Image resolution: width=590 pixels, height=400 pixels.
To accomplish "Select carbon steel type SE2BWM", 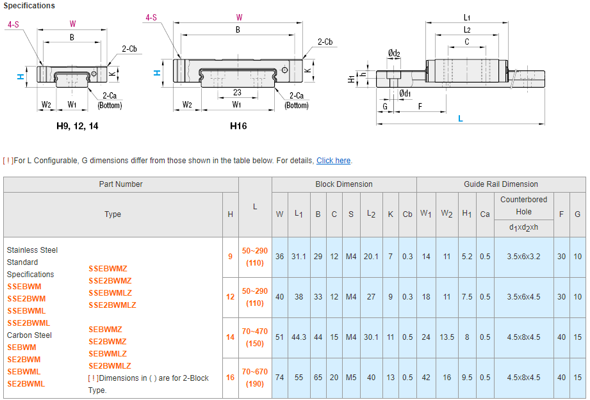I will click(24, 360).
